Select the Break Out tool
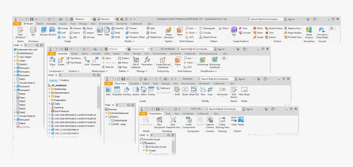Screen dimensions: 353x167 [x=194, y=91]
